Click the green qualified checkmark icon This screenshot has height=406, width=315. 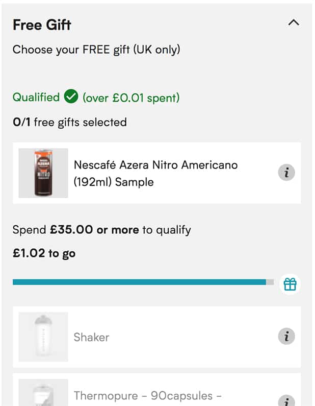pyautogui.click(x=71, y=96)
